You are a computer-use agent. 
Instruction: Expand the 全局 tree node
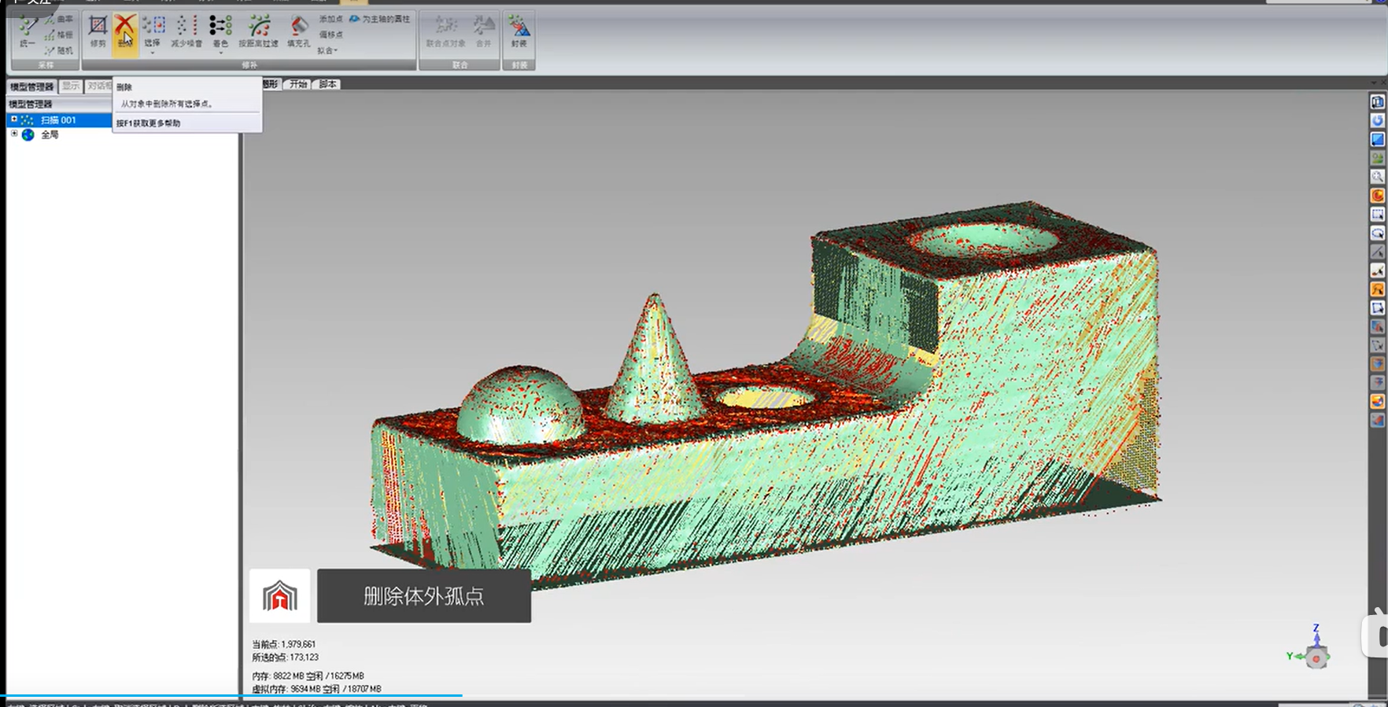click(x=13, y=134)
